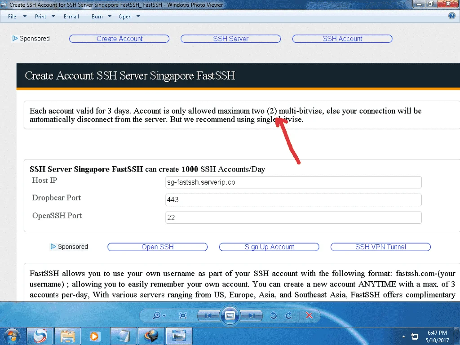Click the Host IP field sg-fastssh.serverip.co
Viewport: 460px width, 345px height.
[293, 182]
